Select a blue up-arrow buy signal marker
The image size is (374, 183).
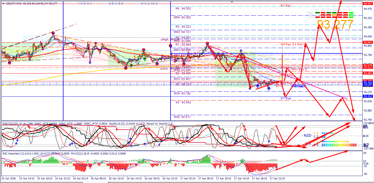point(257,86)
